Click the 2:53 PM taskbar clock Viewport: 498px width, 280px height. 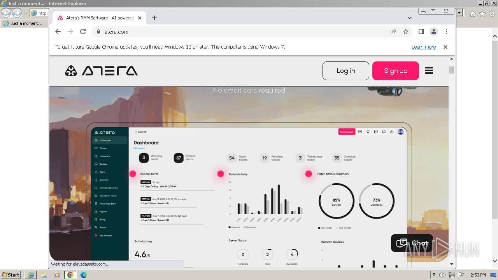point(478,275)
